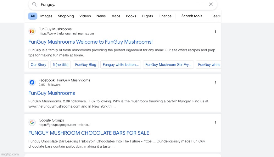Clear the search box with the X
This screenshot has width=274, height=157.
point(211,4)
